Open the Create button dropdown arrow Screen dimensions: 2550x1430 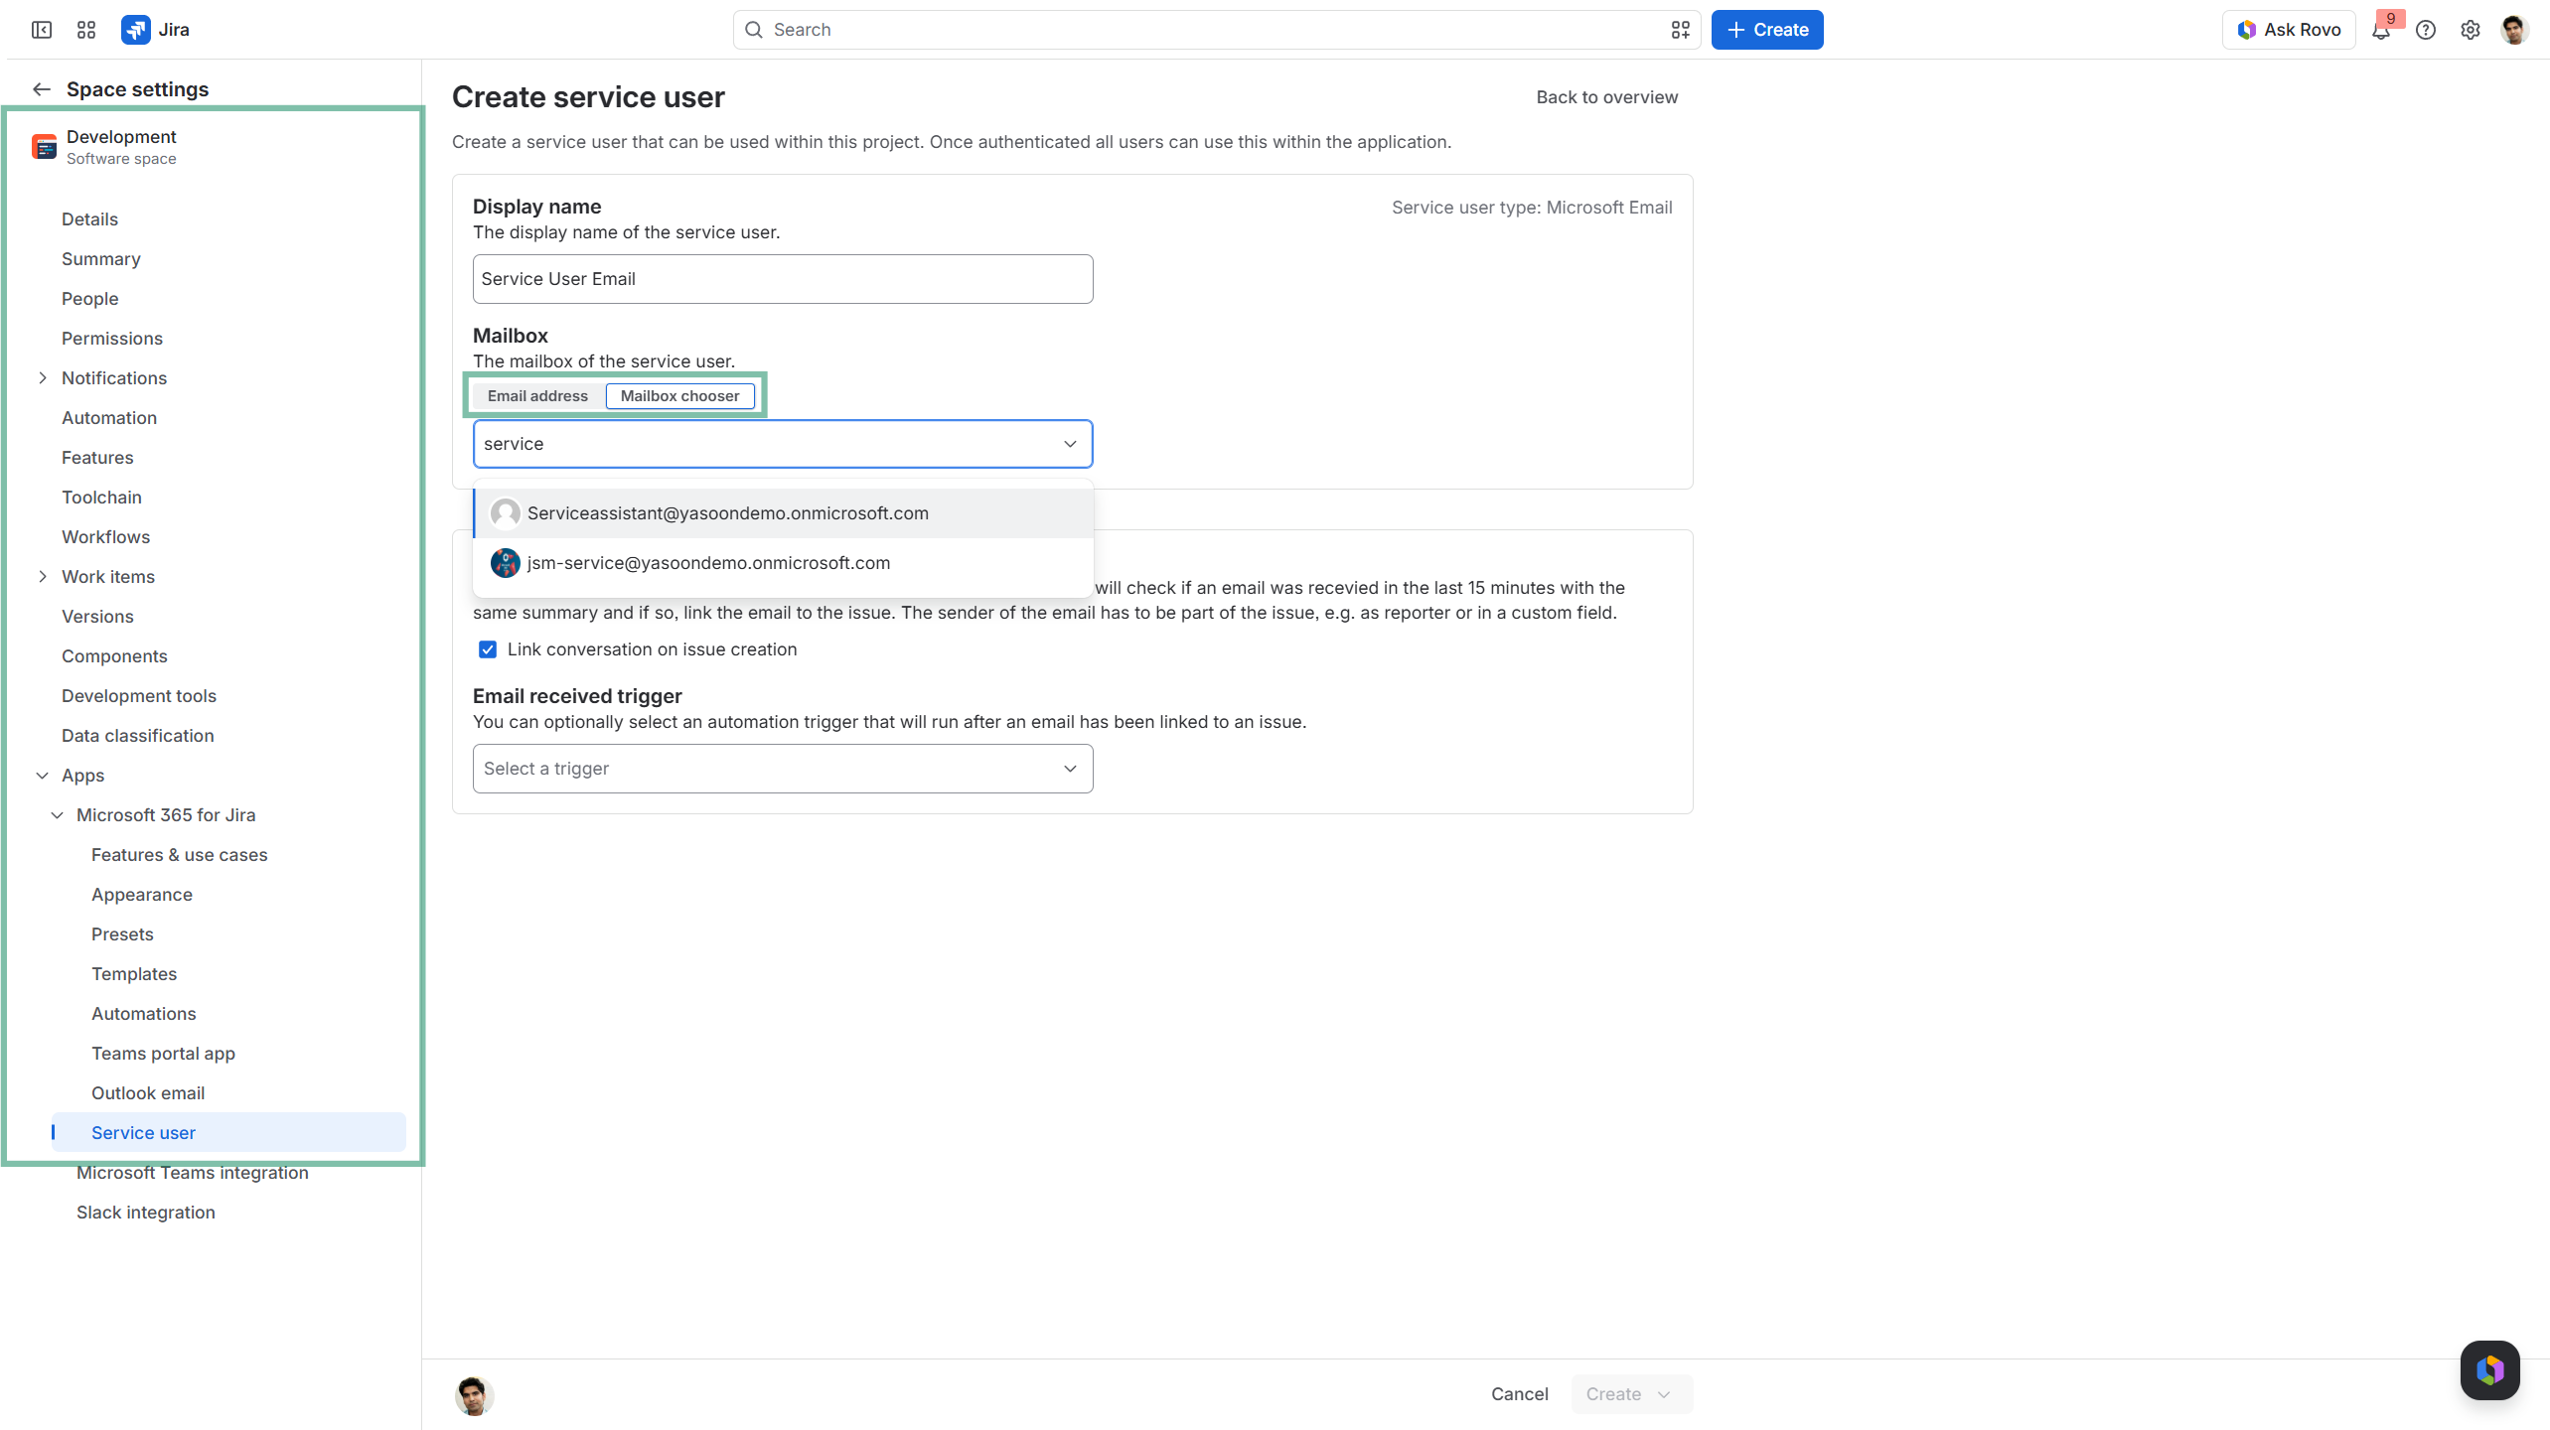click(x=1664, y=1394)
